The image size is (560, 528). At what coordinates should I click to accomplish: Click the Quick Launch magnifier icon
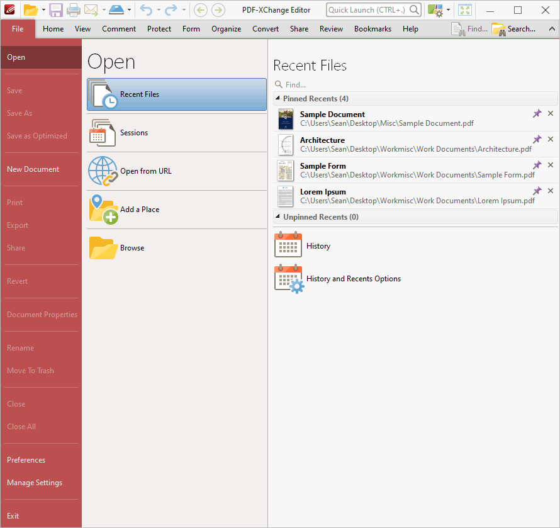click(x=414, y=9)
